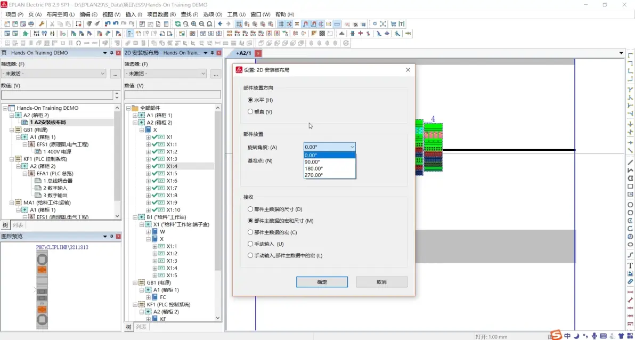This screenshot has width=635, height=340.
Task: Click the 数值 field in 2D layout navigator
Action: click(x=173, y=95)
